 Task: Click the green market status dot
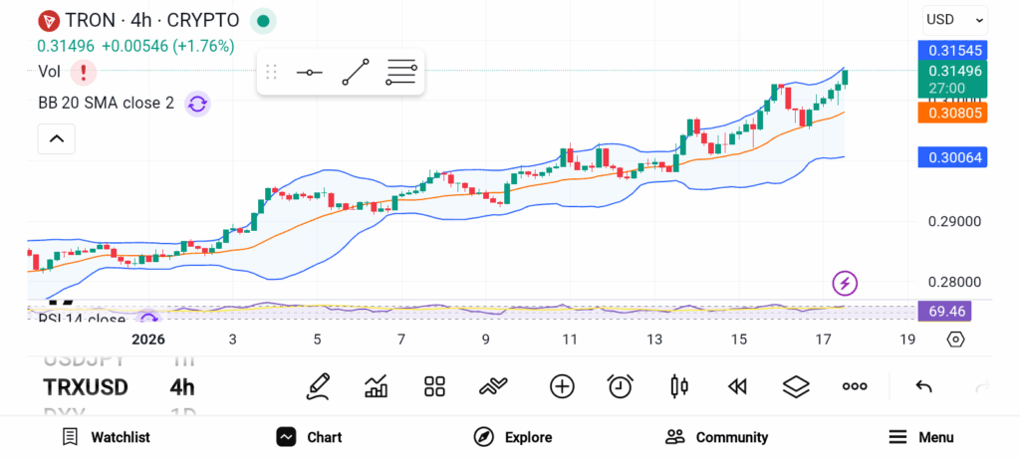[x=262, y=20]
